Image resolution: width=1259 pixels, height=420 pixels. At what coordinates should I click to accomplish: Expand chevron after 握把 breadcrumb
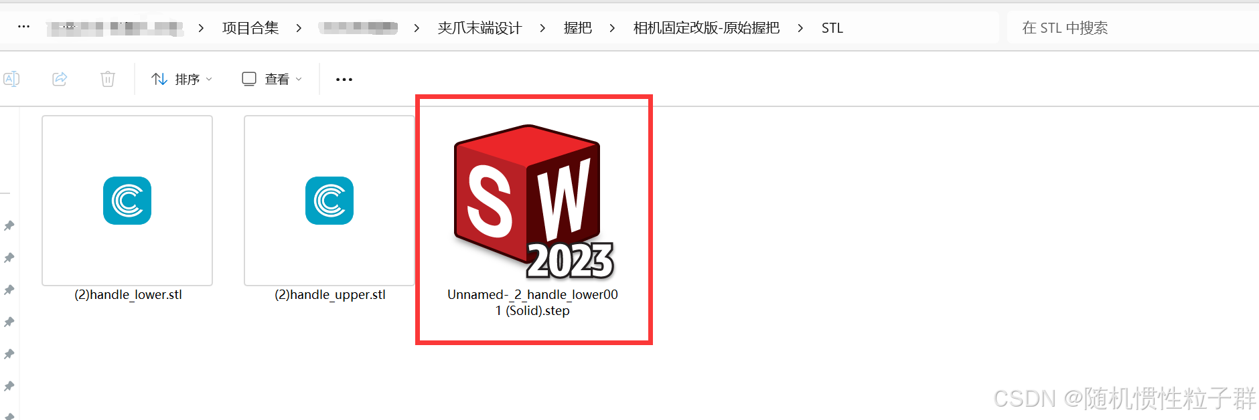click(x=612, y=28)
